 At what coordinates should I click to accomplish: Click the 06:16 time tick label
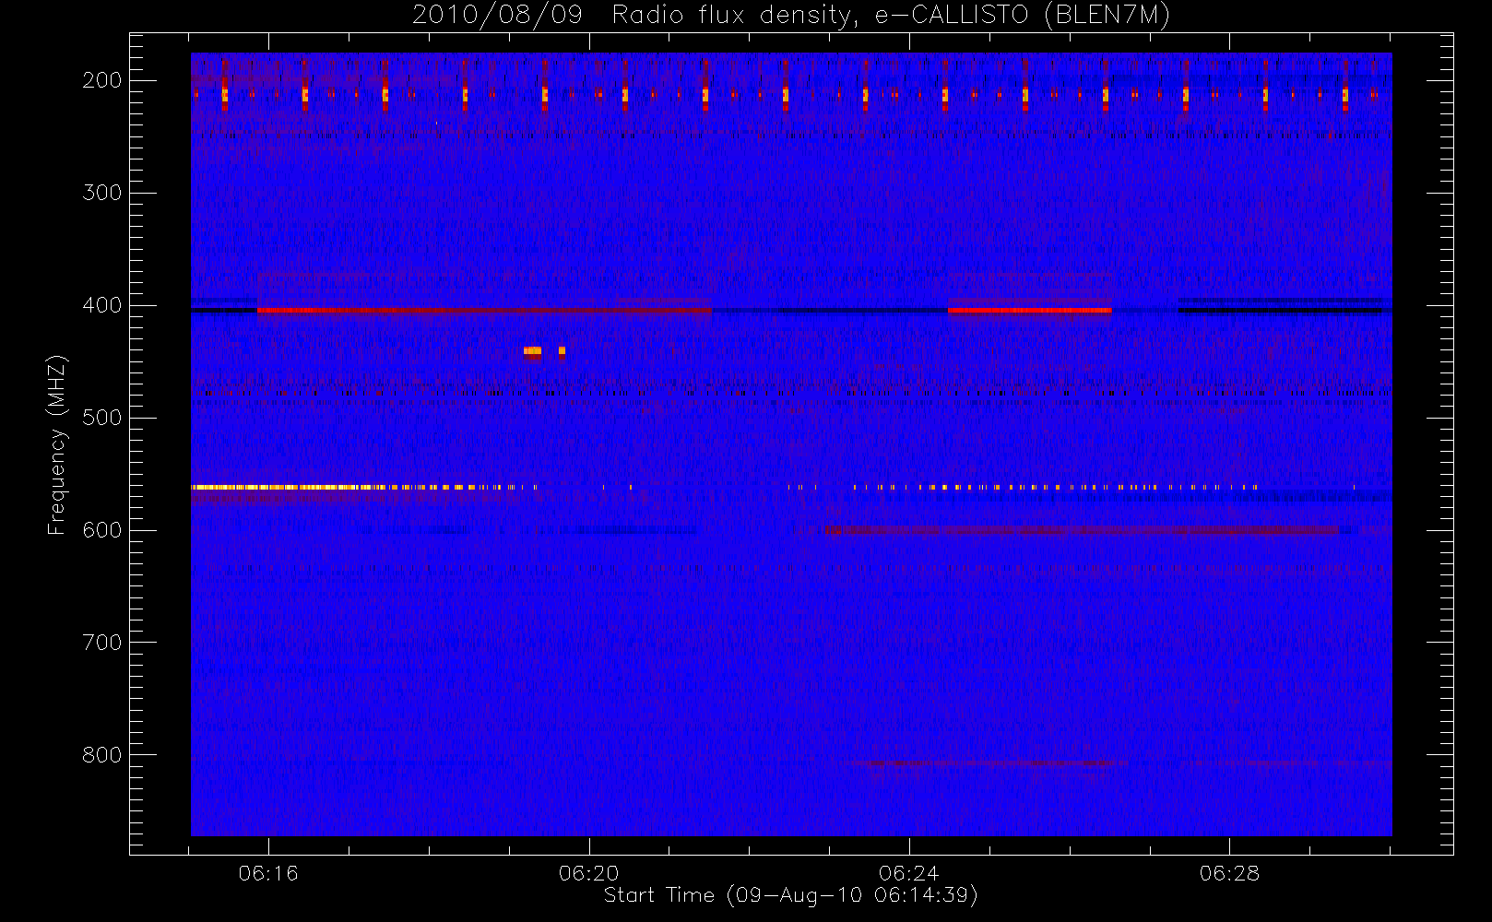(x=268, y=873)
